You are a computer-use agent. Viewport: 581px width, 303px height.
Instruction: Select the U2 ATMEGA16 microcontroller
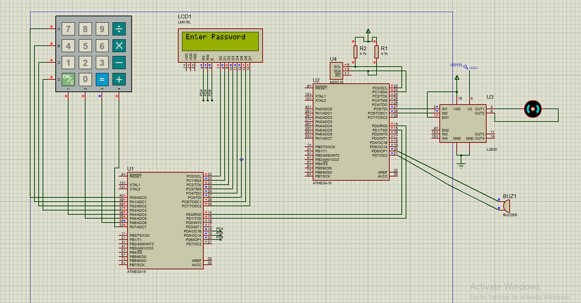coord(351,132)
